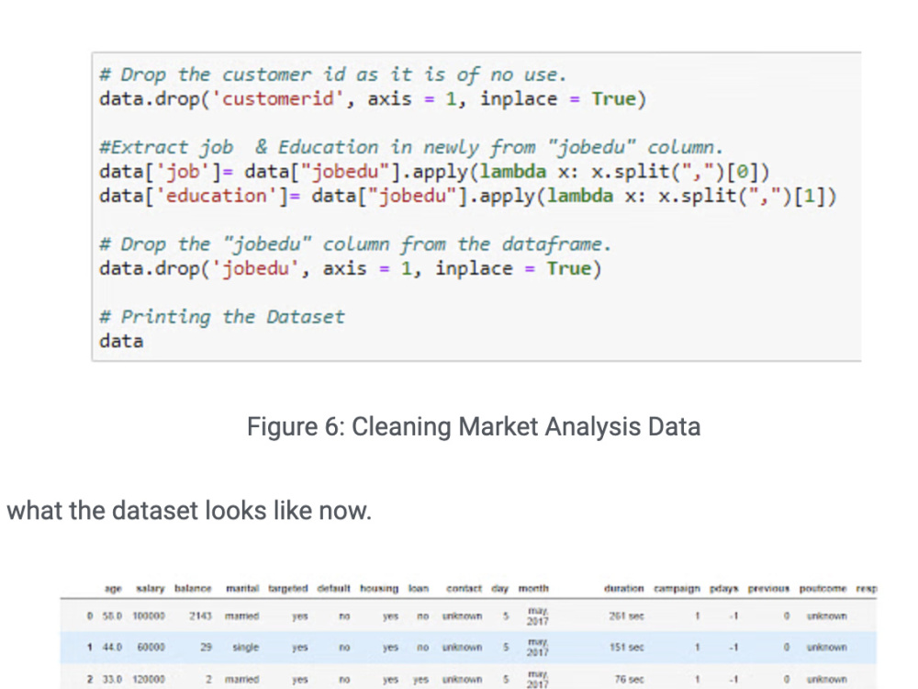This screenshot has width=918, height=689.
Task: Click the 'what the dataset looks like now' text
Action: 189,510
